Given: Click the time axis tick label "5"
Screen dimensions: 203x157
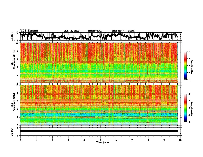Looking at the screenshot, I should click(x=100, y=140).
